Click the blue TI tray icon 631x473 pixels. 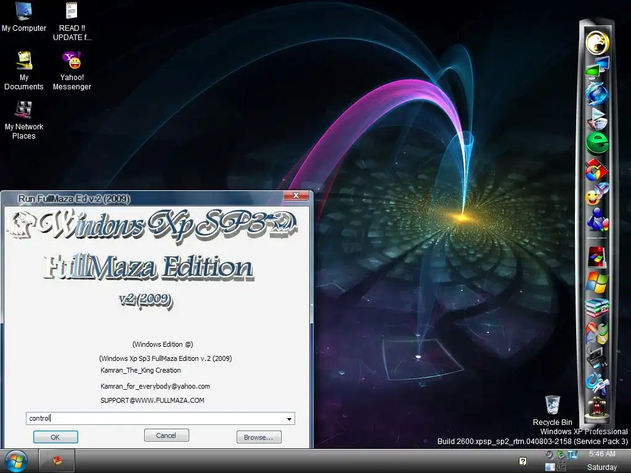(x=572, y=455)
